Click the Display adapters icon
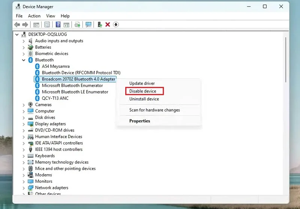The height and width of the screenshot is (209, 300). pyautogui.click(x=31, y=124)
